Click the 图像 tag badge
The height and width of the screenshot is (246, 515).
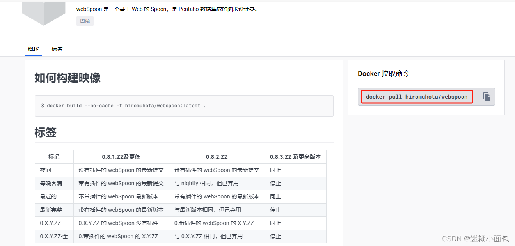85,21
